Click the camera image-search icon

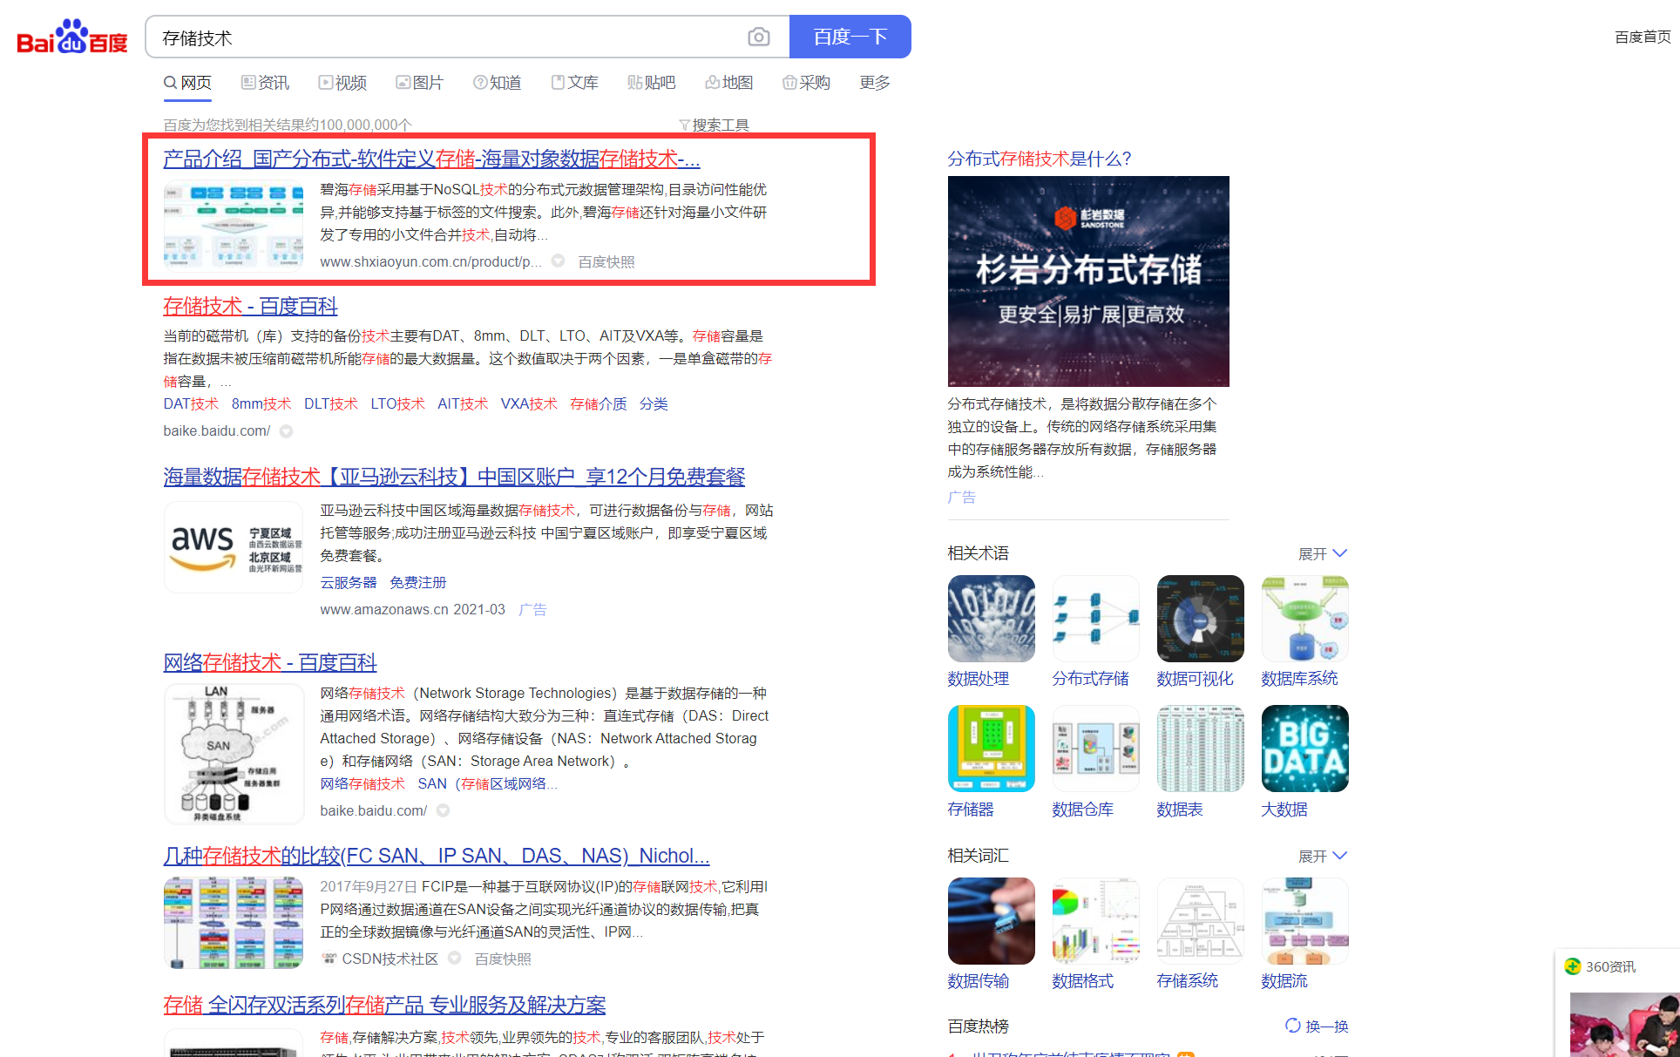[758, 37]
